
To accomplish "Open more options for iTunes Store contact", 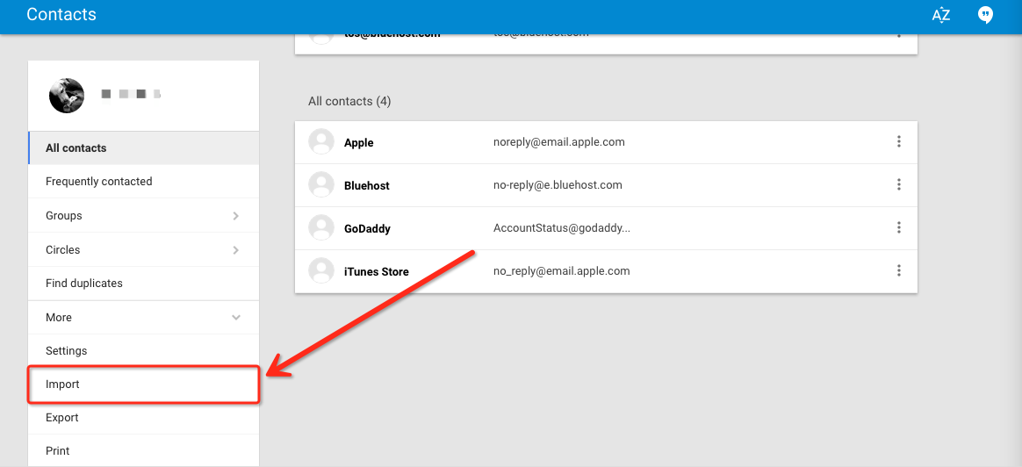I will pos(899,271).
